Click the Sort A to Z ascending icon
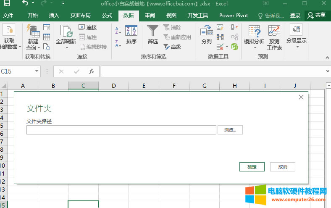The width and height of the screenshot is (331, 208). (118, 31)
